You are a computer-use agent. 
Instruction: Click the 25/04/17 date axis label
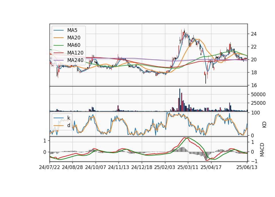coord(211,167)
